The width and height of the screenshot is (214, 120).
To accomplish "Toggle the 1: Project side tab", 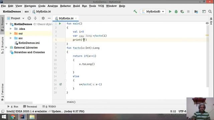I will (x=2, y=24).
